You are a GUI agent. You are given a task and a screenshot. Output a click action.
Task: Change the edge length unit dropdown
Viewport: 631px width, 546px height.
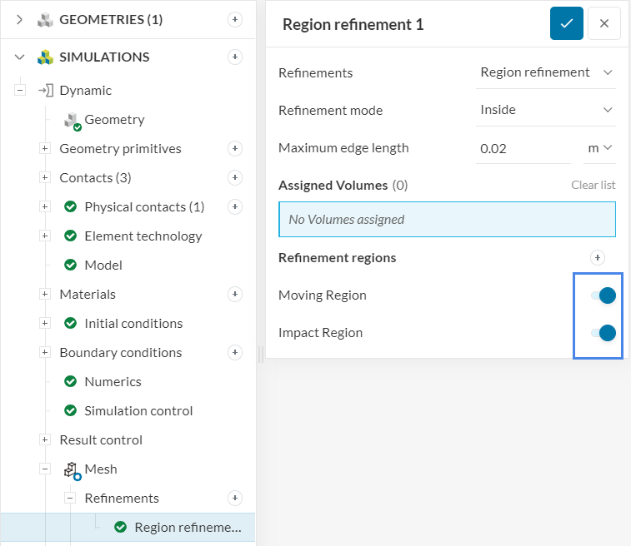[599, 148]
